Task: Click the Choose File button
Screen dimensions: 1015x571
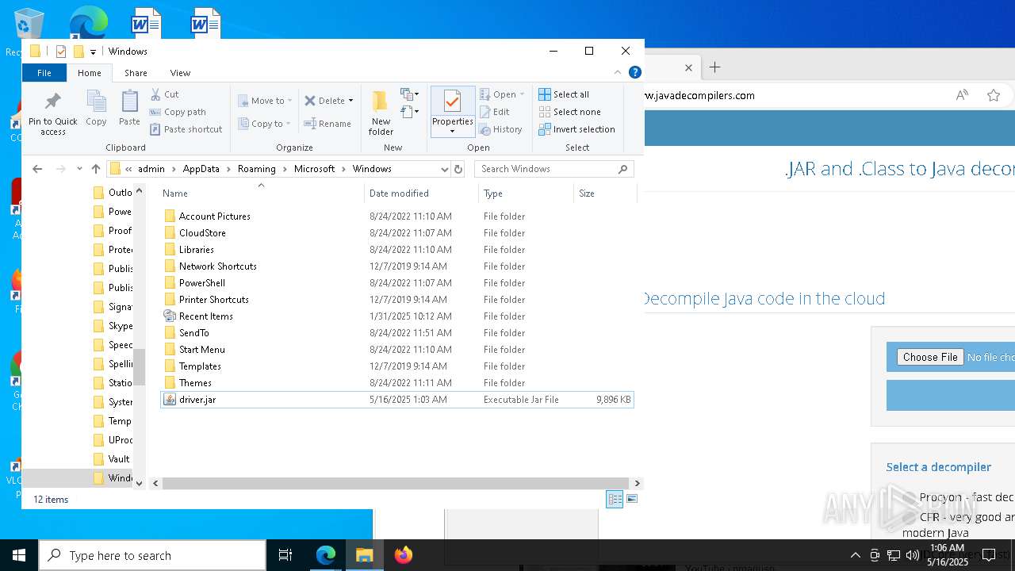Action: [x=930, y=357]
